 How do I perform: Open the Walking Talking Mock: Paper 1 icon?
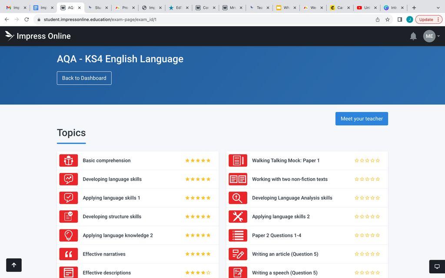[x=238, y=161]
